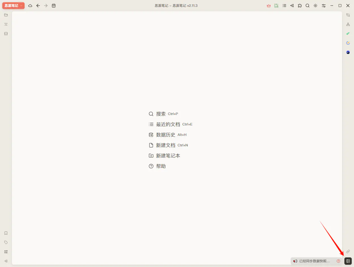This screenshot has height=267, width=354.
Task: Open 数据历史
Action: [168, 135]
